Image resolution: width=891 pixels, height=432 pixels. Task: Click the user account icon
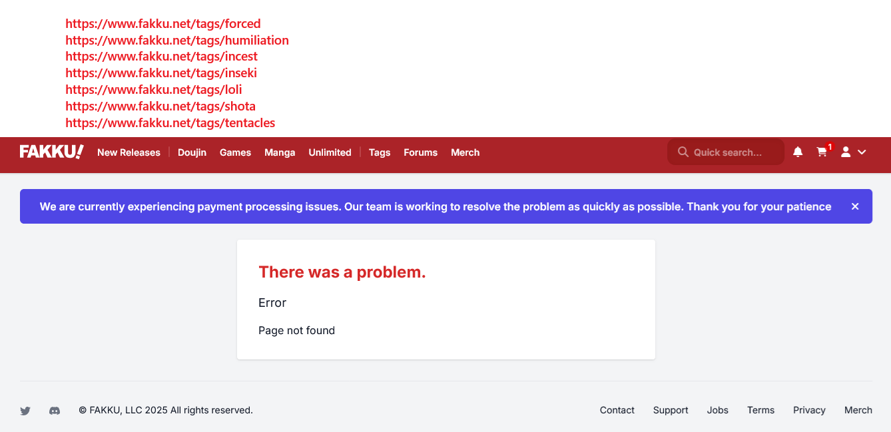tap(846, 152)
